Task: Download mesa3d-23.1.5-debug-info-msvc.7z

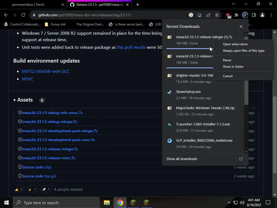Action: point(52,113)
